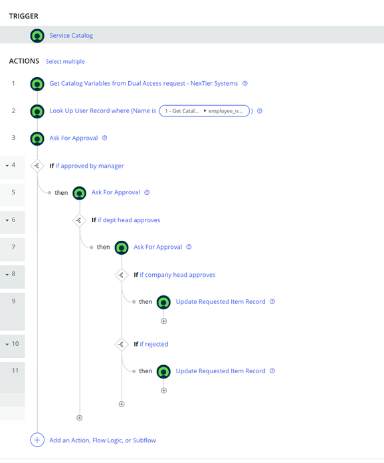
Task: Click plus icon under step 11 action
Action: coord(163,390)
